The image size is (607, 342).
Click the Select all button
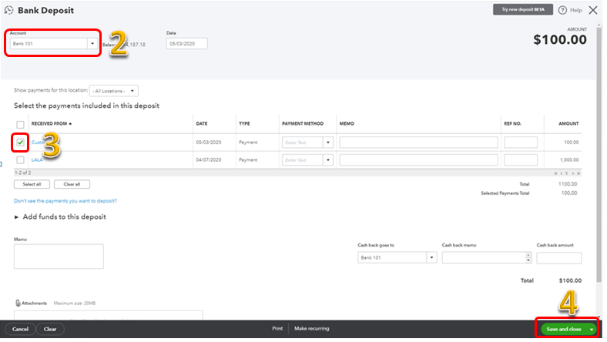(32, 184)
